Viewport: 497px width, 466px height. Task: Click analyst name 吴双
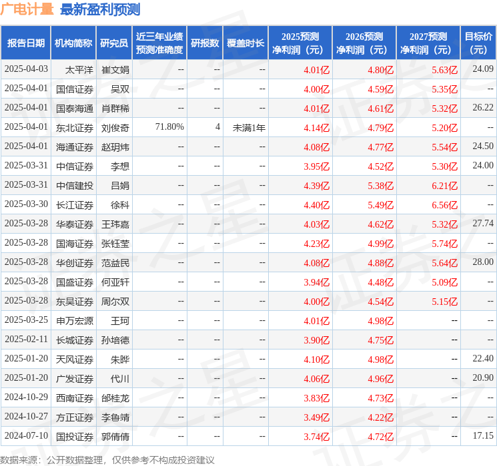point(120,89)
